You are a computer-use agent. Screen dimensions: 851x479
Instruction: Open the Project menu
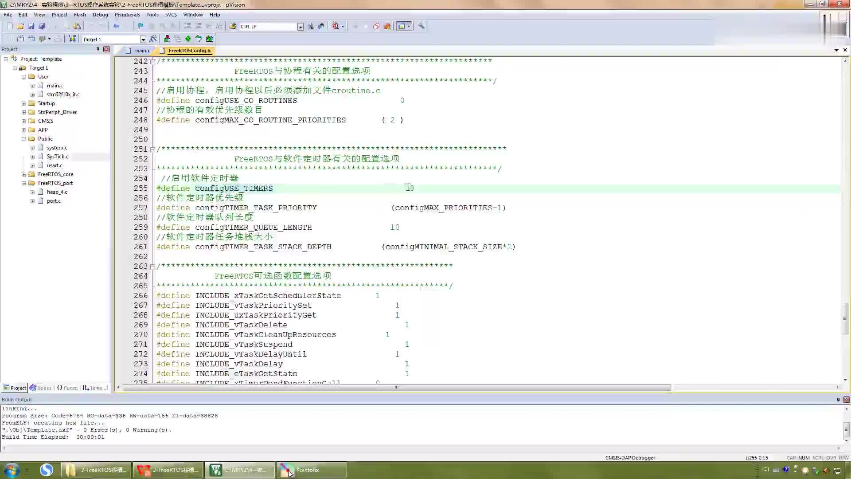point(59,15)
